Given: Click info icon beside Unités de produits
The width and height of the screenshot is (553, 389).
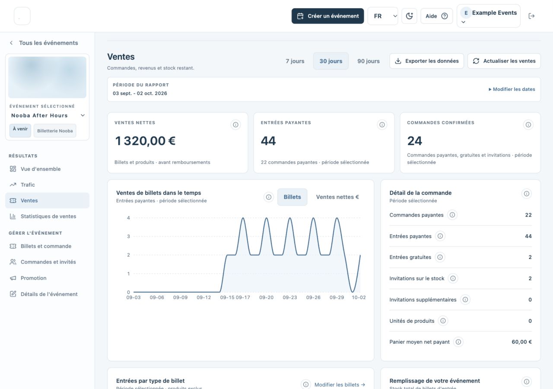Looking at the screenshot, I should pos(443,321).
